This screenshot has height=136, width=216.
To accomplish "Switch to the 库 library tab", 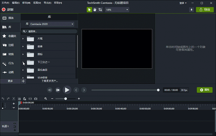I will point(10,27).
